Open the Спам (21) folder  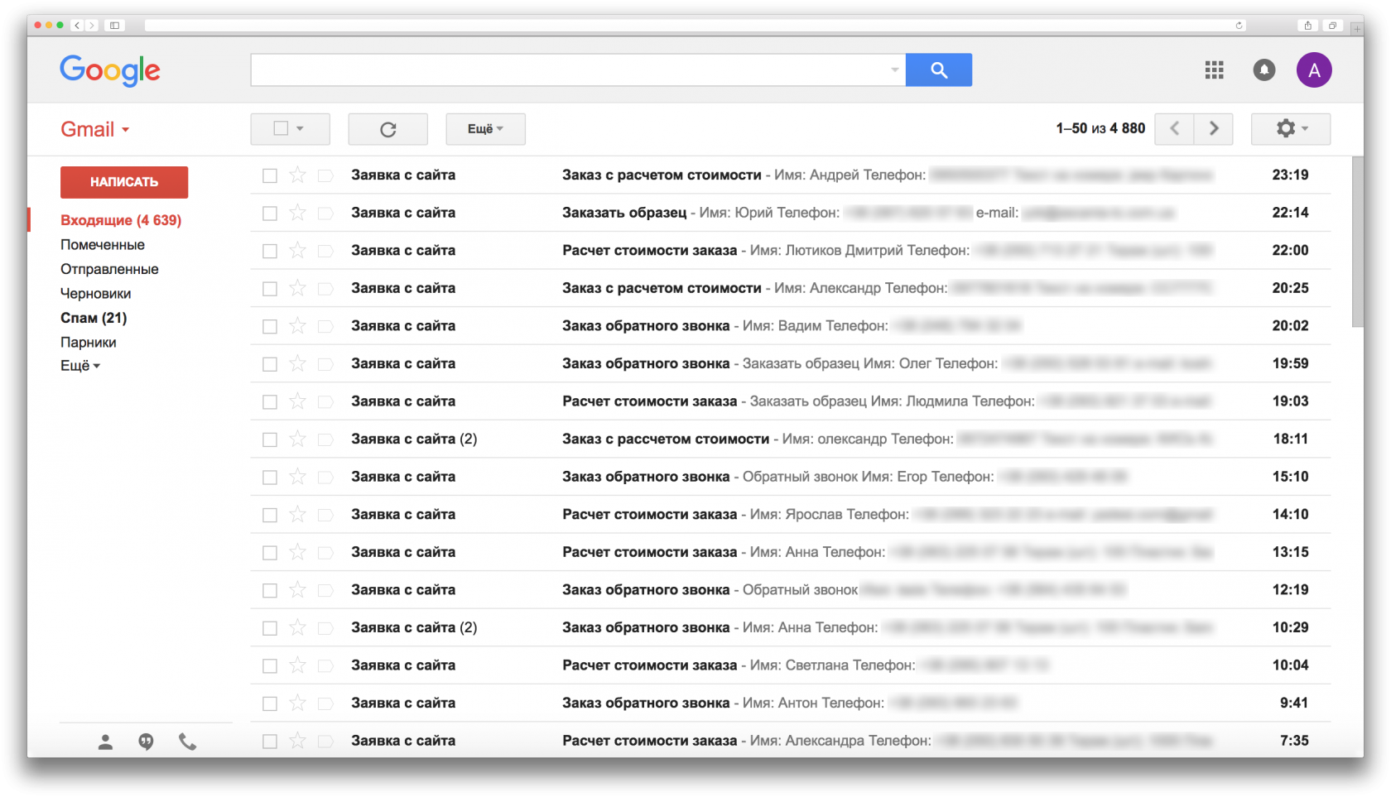tap(94, 318)
